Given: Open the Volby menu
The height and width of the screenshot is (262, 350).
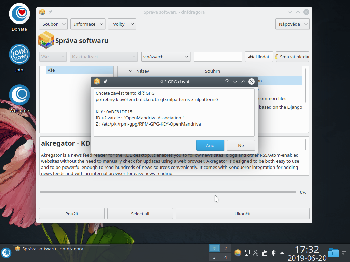Looking at the screenshot, I should tap(122, 24).
